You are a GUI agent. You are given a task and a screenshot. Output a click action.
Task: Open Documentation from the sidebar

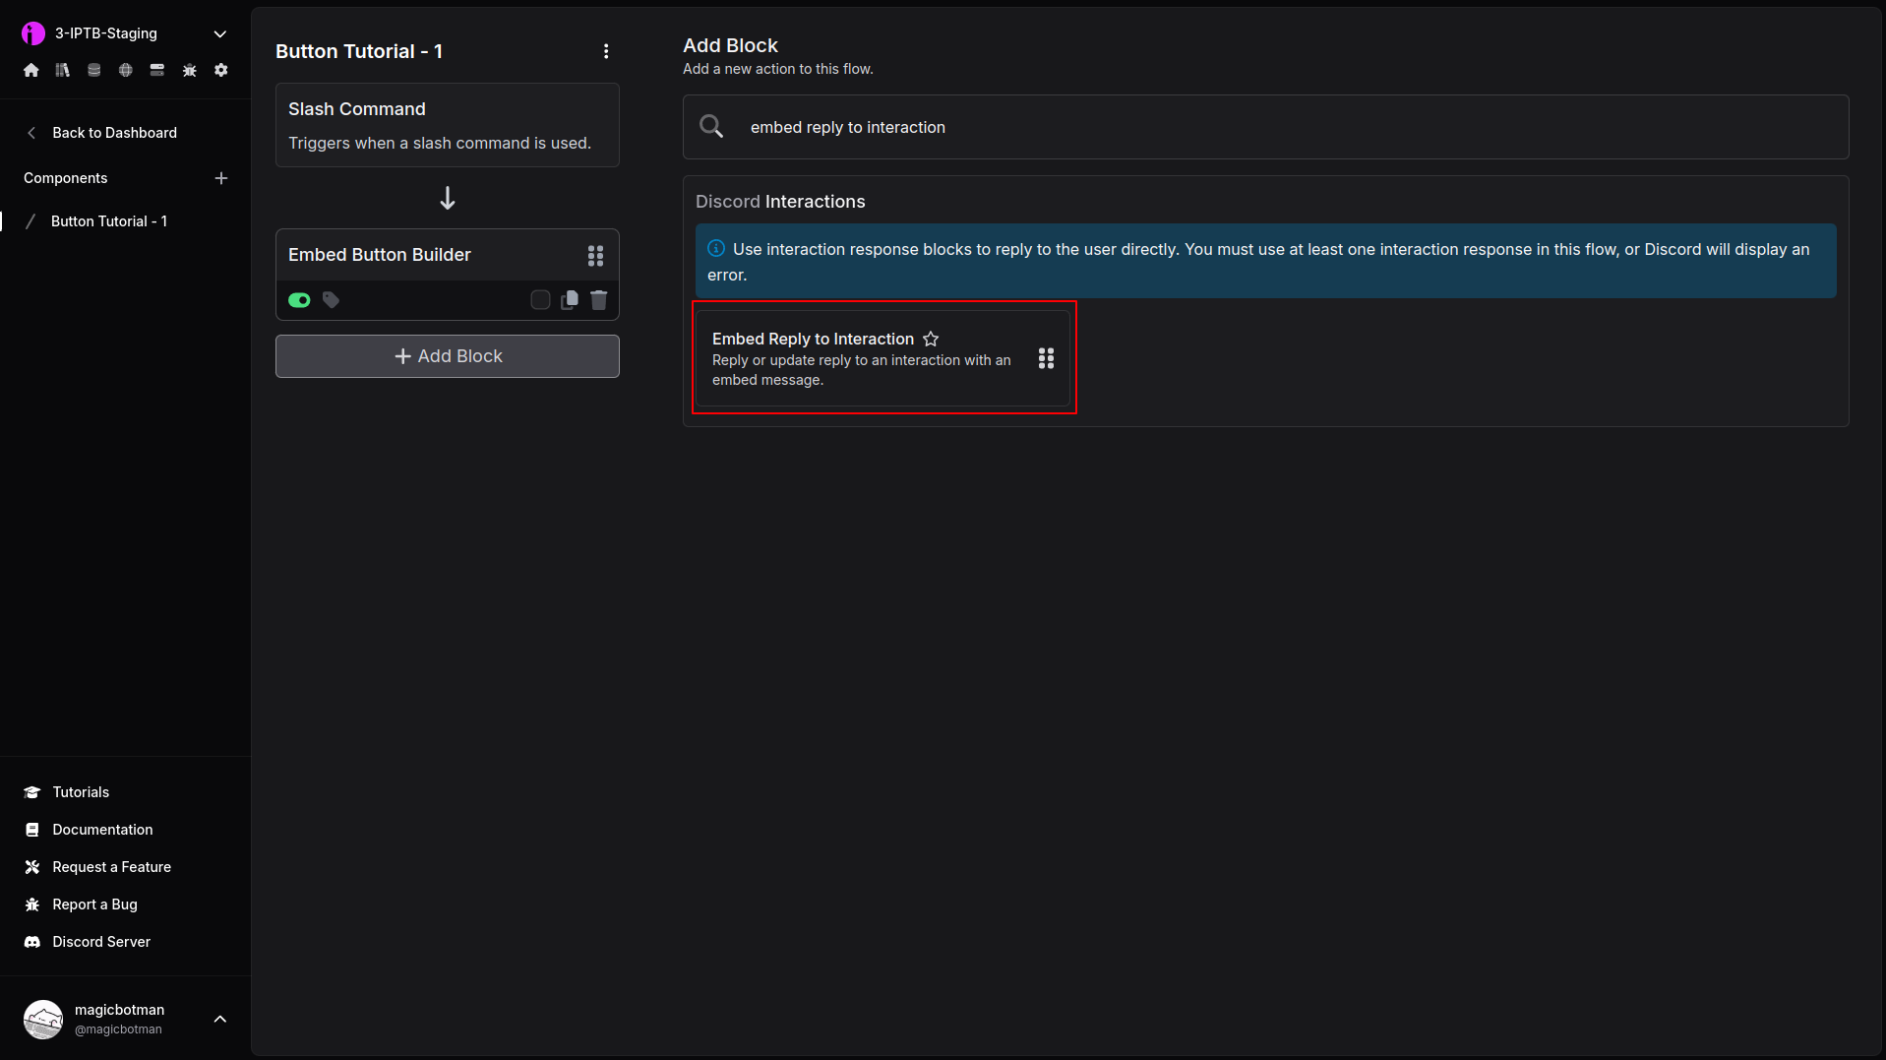102,830
